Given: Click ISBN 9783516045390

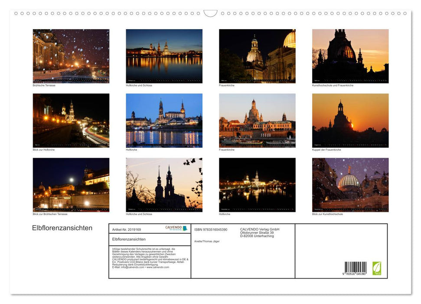Looking at the screenshot, I should [x=210, y=229].
